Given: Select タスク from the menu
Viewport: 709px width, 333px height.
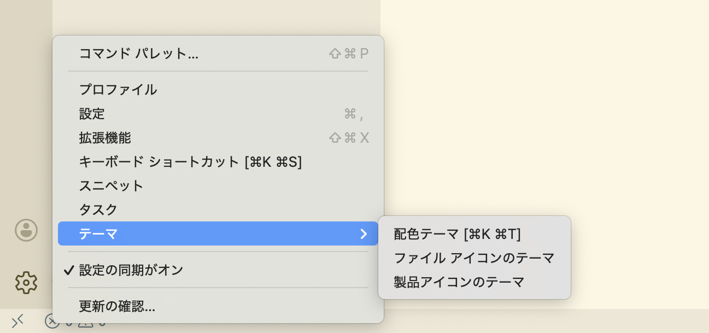Looking at the screenshot, I should click(98, 210).
